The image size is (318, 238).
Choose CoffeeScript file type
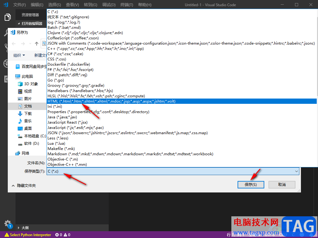coord(182,38)
